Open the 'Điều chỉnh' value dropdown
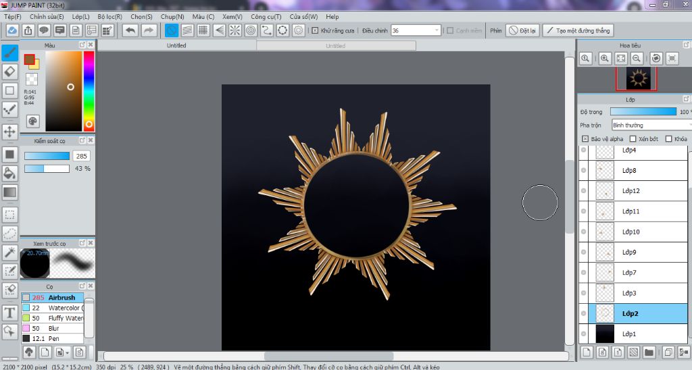 (x=437, y=30)
